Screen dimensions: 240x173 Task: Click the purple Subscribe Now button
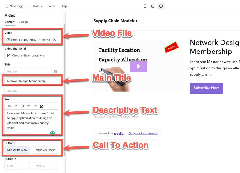[x=206, y=88]
